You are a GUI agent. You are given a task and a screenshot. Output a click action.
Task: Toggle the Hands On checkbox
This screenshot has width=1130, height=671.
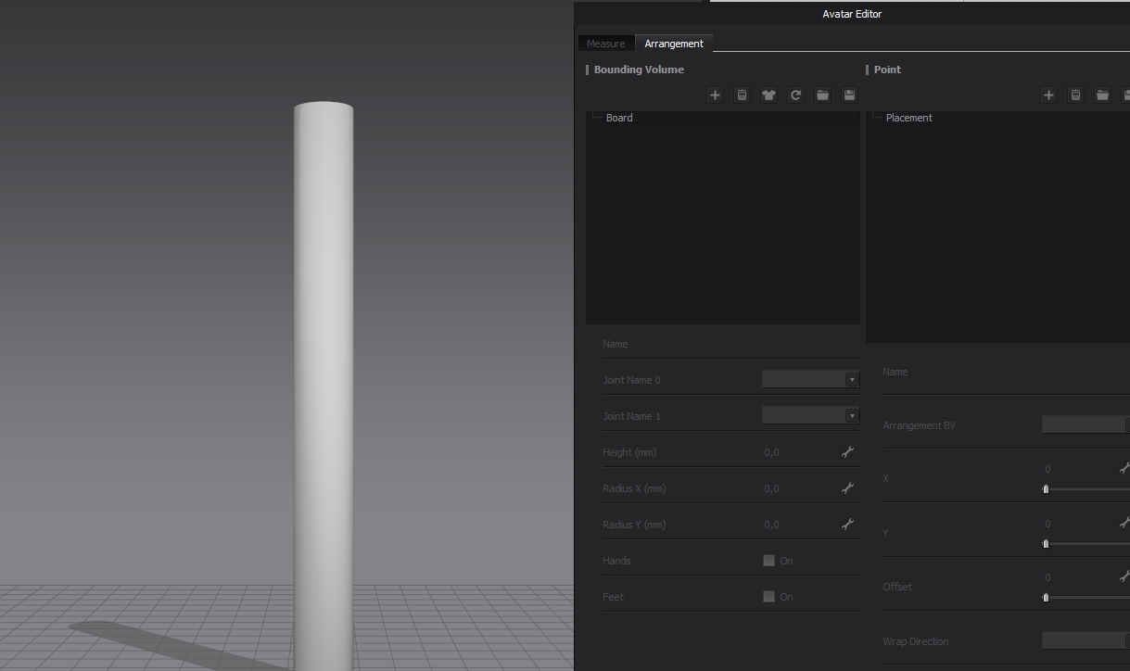[768, 561]
